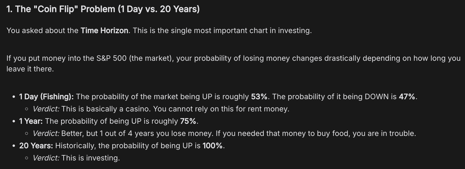Click the italic "Verdict:" before "Better, but"
Screen dimensions: 465x169
(46, 133)
